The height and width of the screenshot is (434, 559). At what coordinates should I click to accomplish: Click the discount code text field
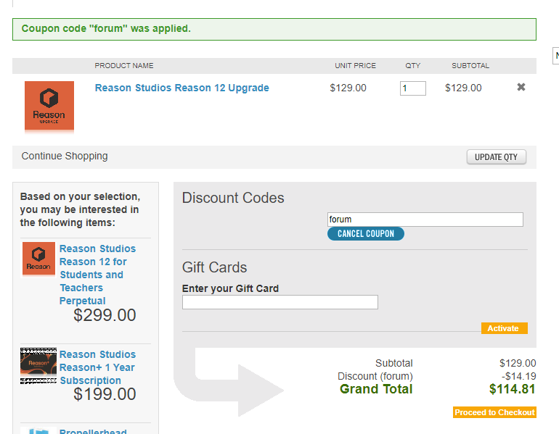click(425, 220)
